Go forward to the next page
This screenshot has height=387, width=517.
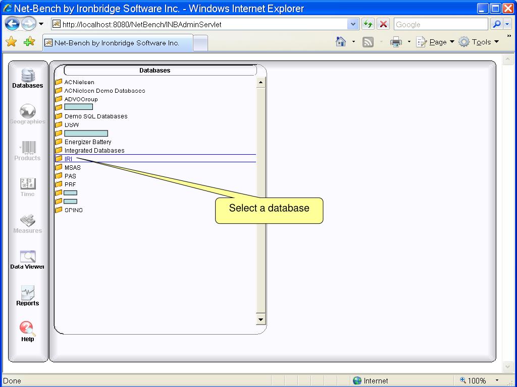29,24
